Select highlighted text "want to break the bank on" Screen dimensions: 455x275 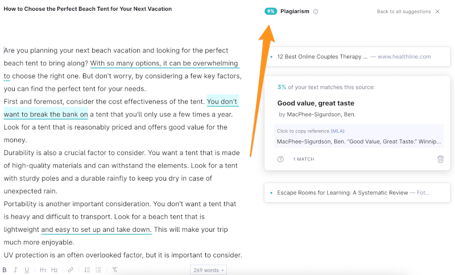coord(46,114)
